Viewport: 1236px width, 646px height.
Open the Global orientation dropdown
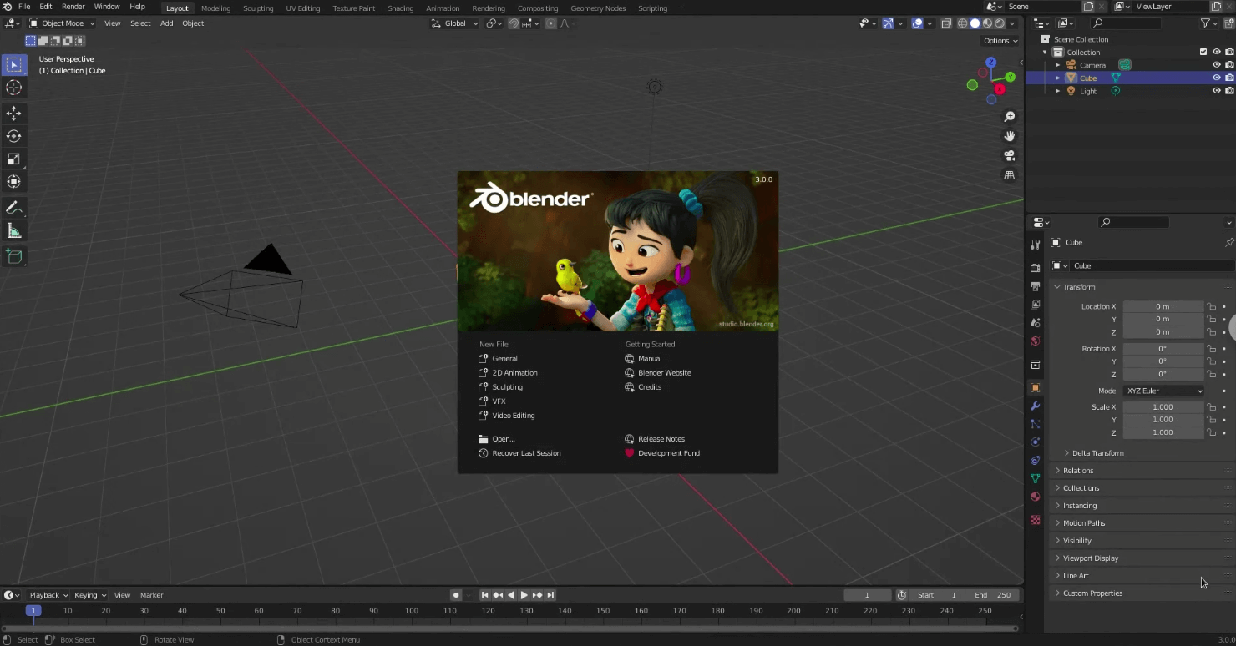455,23
